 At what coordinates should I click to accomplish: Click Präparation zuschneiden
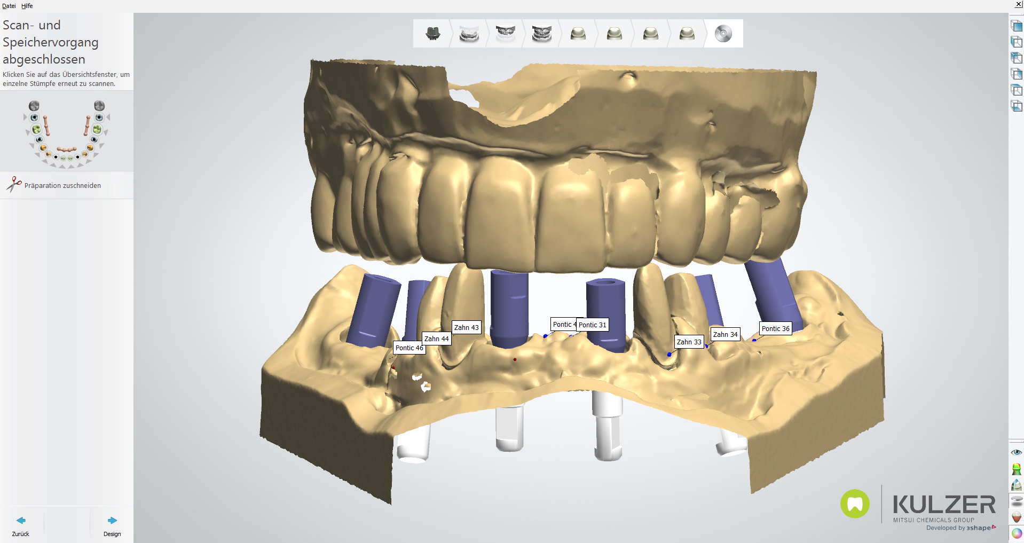tap(62, 185)
